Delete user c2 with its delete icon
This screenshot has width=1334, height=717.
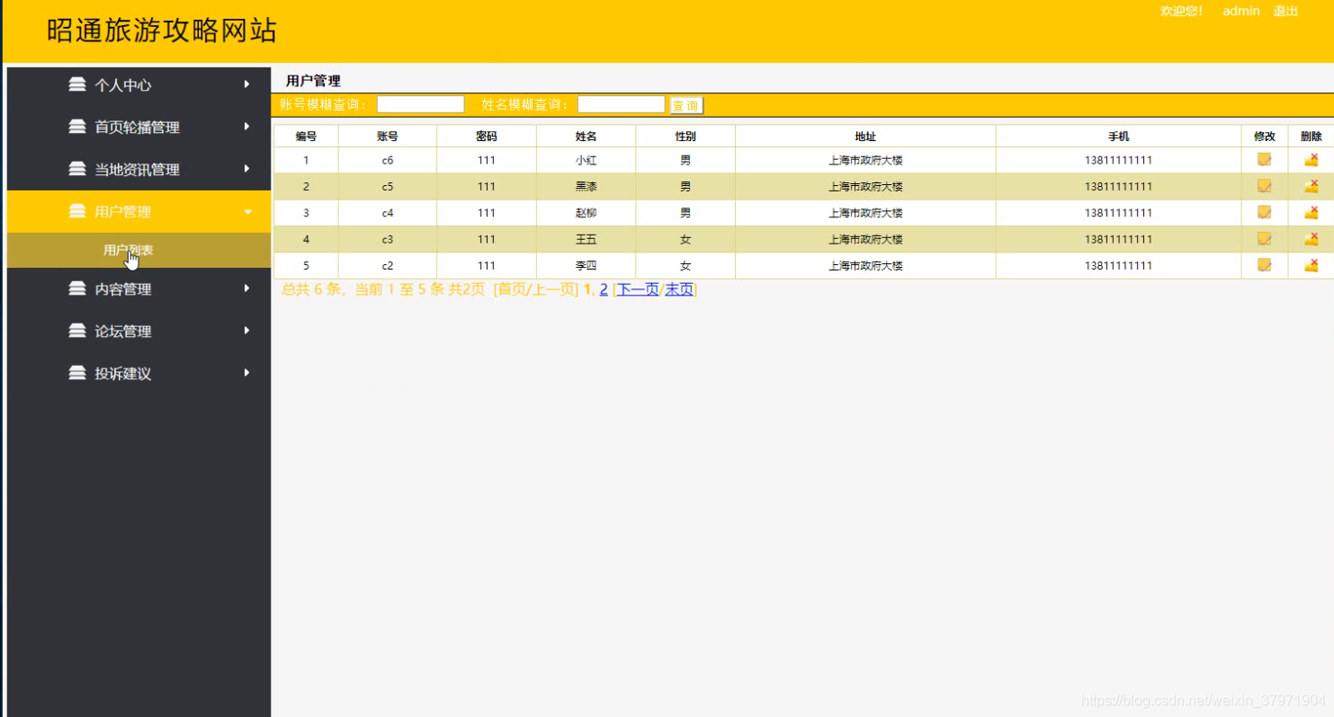click(1311, 265)
